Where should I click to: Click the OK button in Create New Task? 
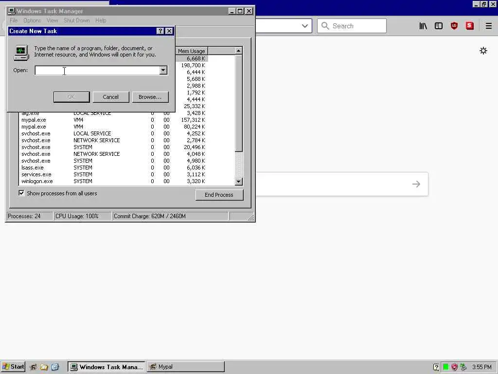tap(71, 97)
